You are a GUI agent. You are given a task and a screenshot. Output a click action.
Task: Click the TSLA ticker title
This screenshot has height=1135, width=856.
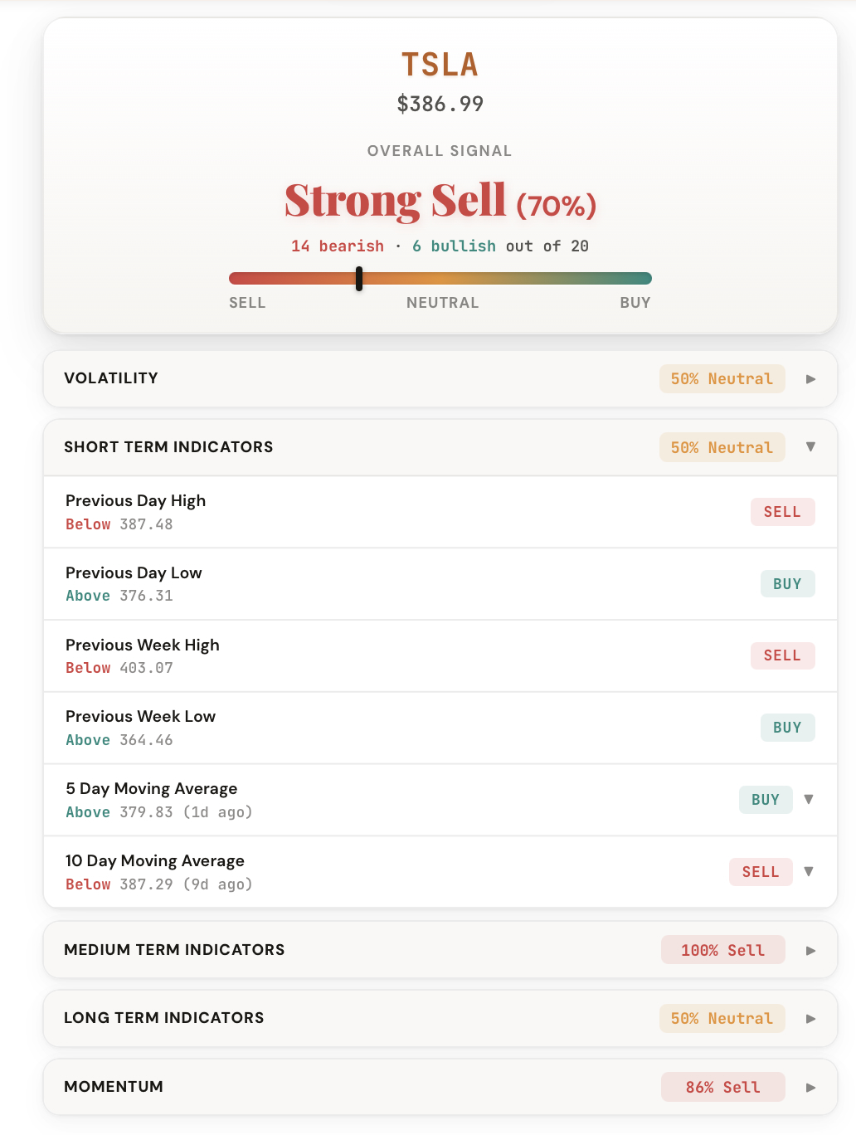(440, 65)
